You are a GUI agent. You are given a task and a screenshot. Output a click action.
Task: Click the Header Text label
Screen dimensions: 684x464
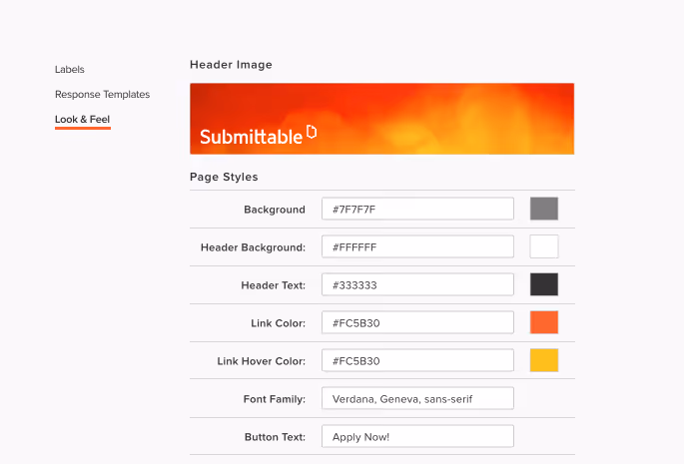coord(273,285)
